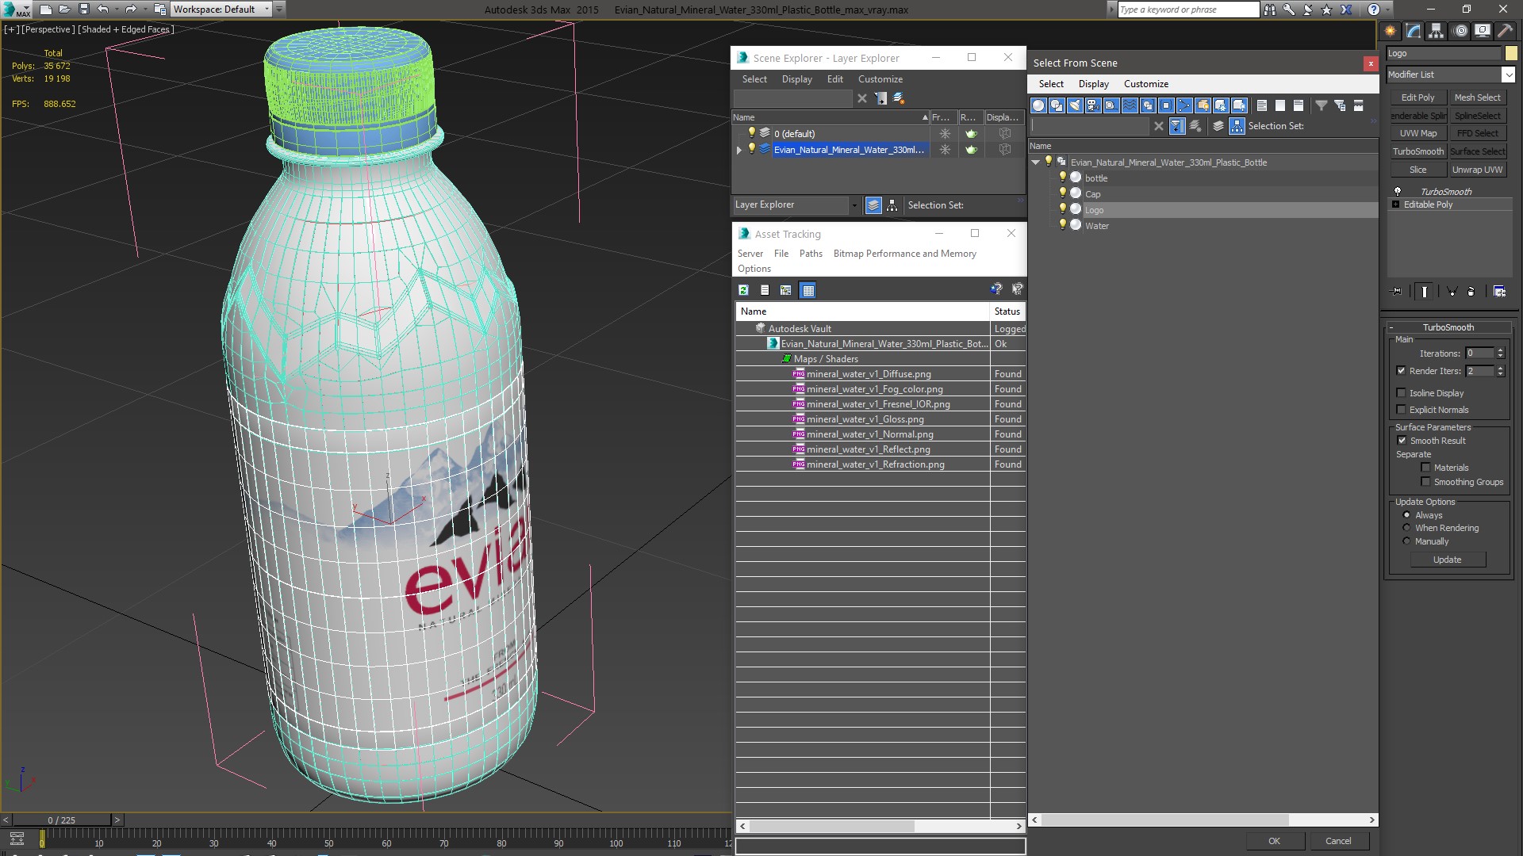1523x856 pixels.
Task: Switch to the Hierarchy command panel tab
Action: 1437,31
